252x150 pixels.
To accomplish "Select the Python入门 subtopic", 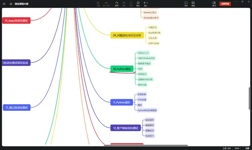I will click(x=144, y=53).
